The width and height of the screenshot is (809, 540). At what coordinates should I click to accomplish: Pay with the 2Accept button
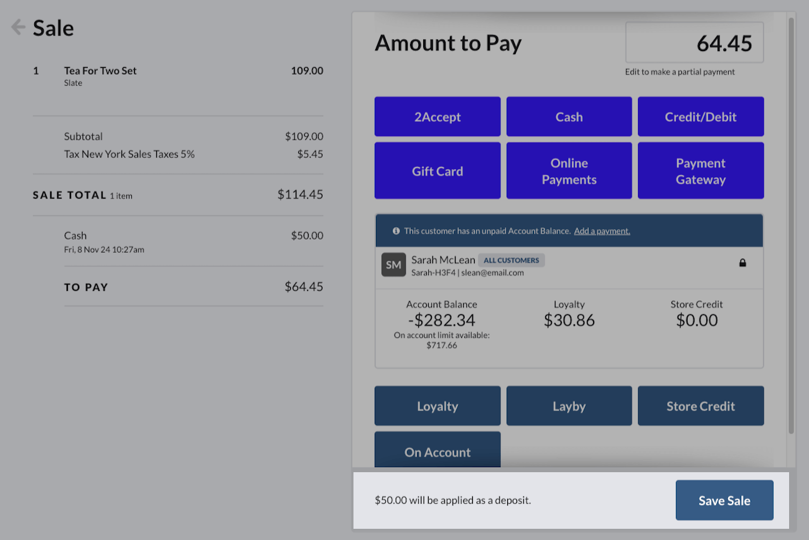tap(437, 117)
